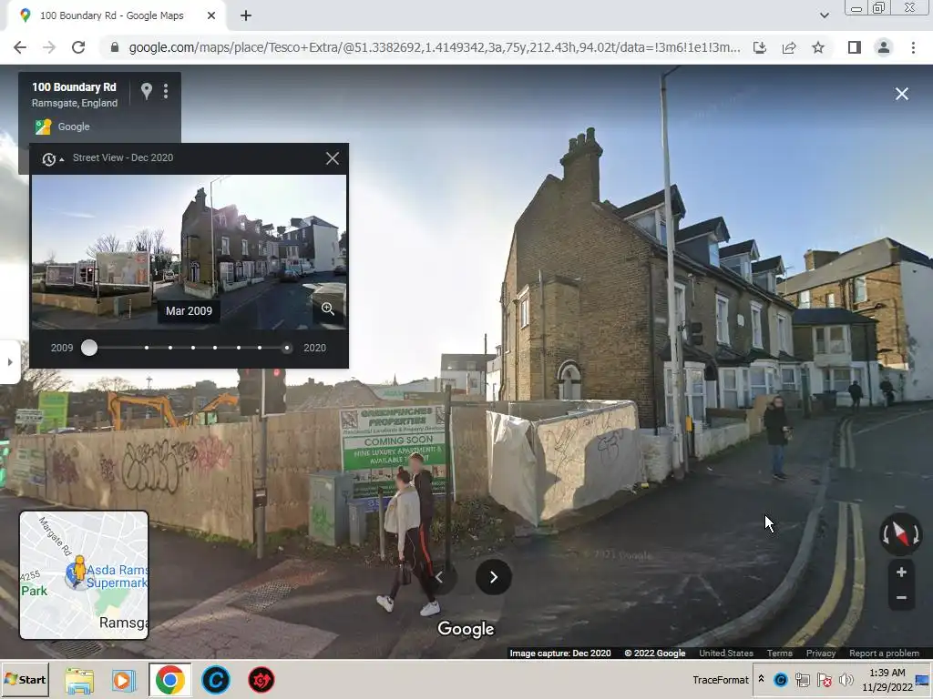Move to the previous street view position
933x699 pixels.
[439, 577]
